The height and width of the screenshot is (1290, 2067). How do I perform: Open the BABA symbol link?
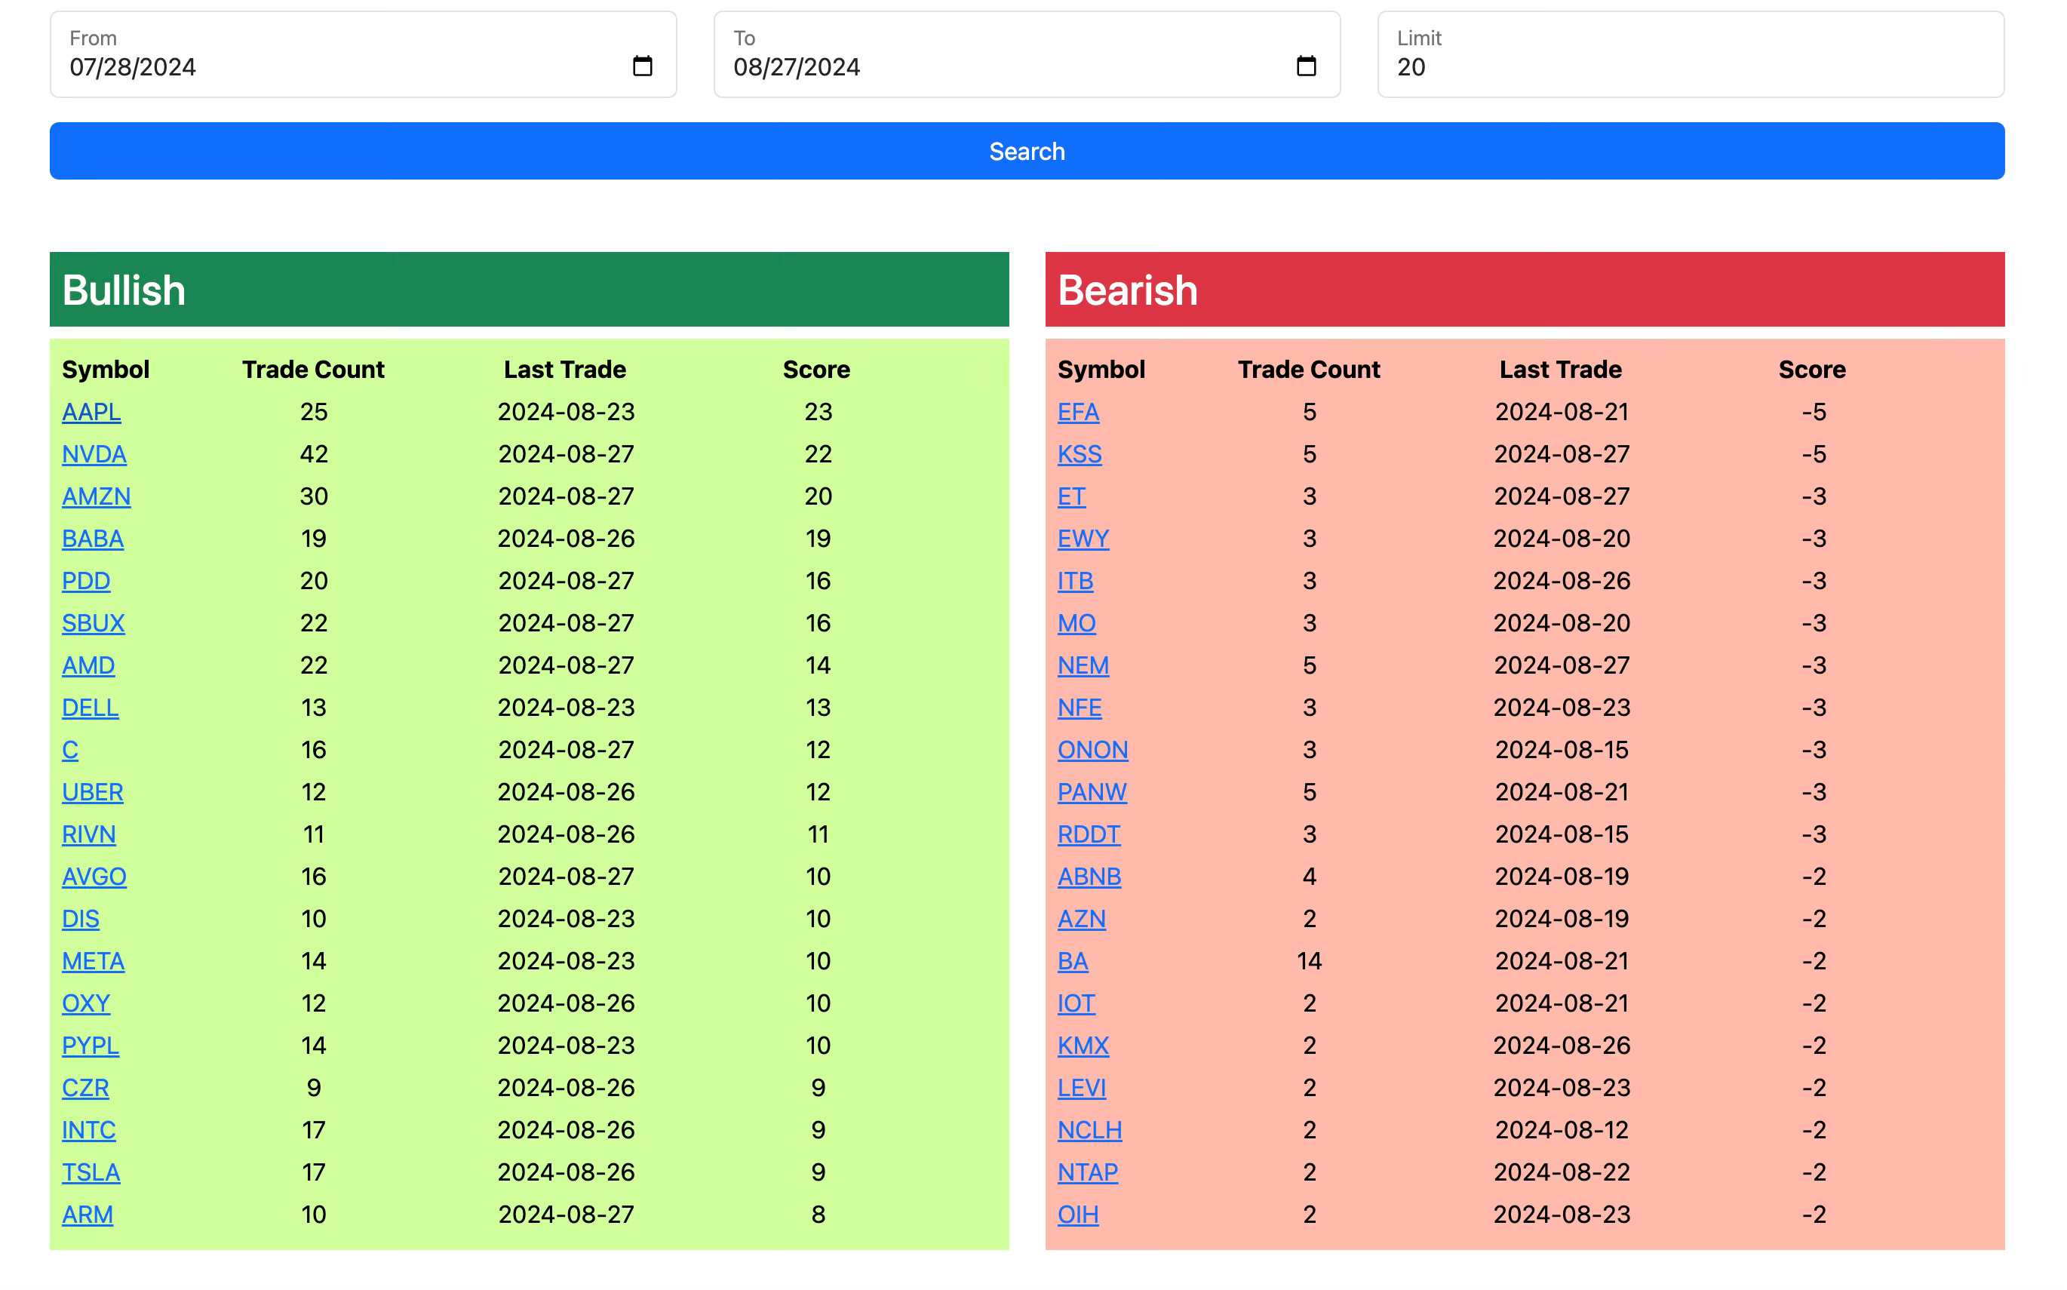point(93,539)
